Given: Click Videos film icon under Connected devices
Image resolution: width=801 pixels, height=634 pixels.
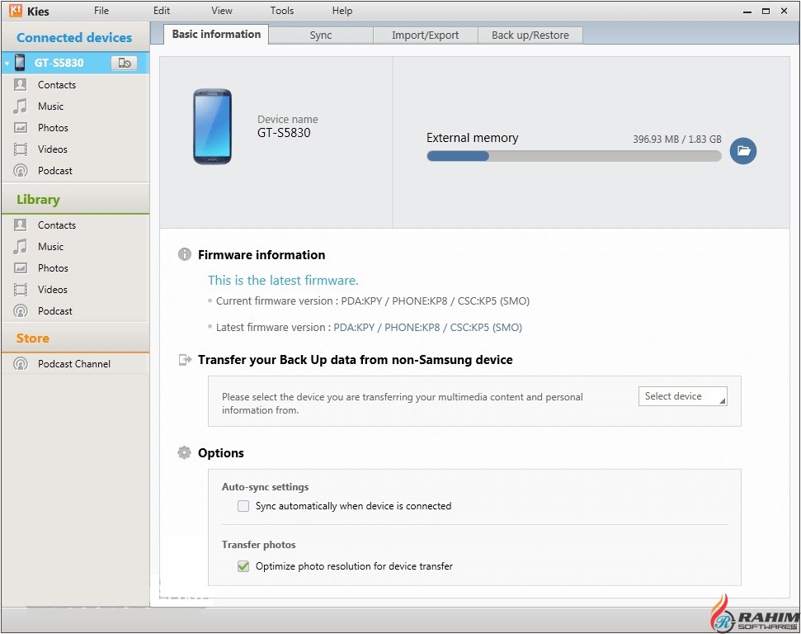Looking at the screenshot, I should point(21,149).
